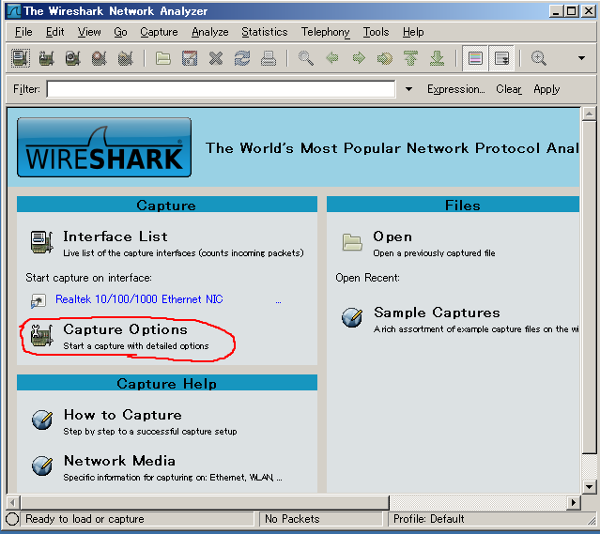This screenshot has width=600, height=534.
Task: Open the Edit menu
Action: tap(55, 32)
